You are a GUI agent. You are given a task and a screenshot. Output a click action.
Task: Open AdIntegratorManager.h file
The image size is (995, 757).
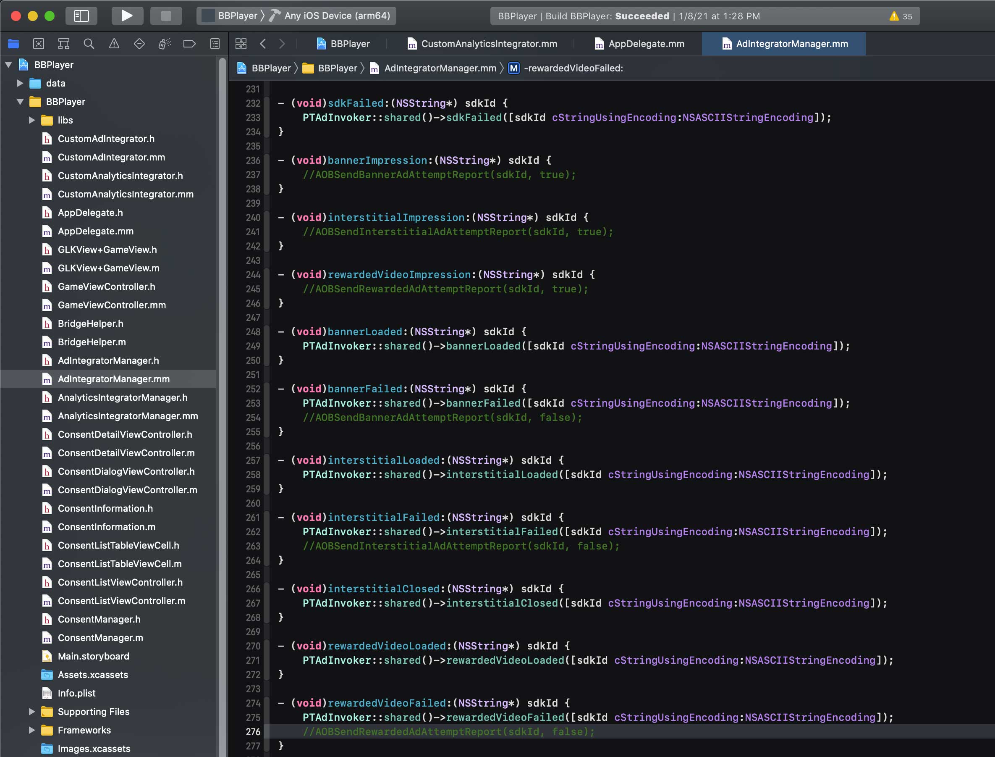[x=108, y=360]
